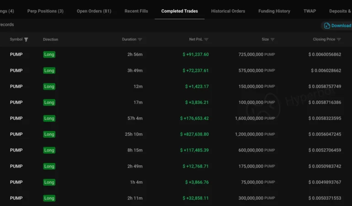The image size is (352, 206).
Task: Click the 1,200,000,000 PUMP size cell
Action: coord(255,134)
